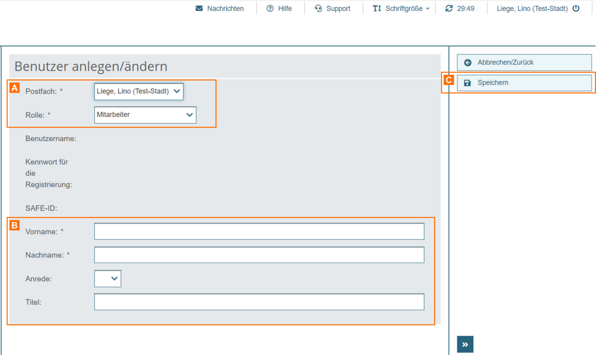The height and width of the screenshot is (355, 596).
Task: Click the power logout icon
Action: (576, 9)
